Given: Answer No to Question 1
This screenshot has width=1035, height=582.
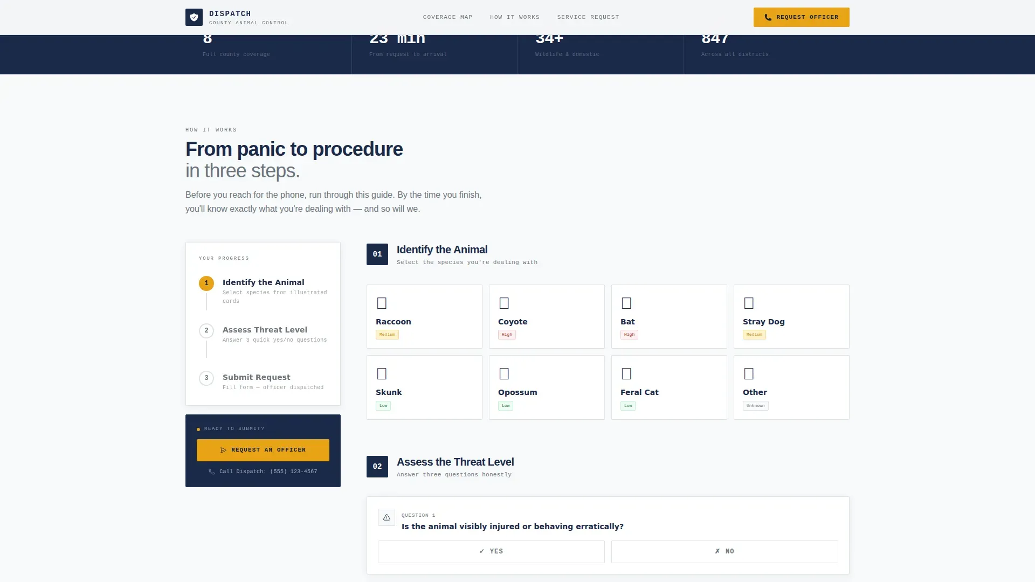Looking at the screenshot, I should coord(724,551).
